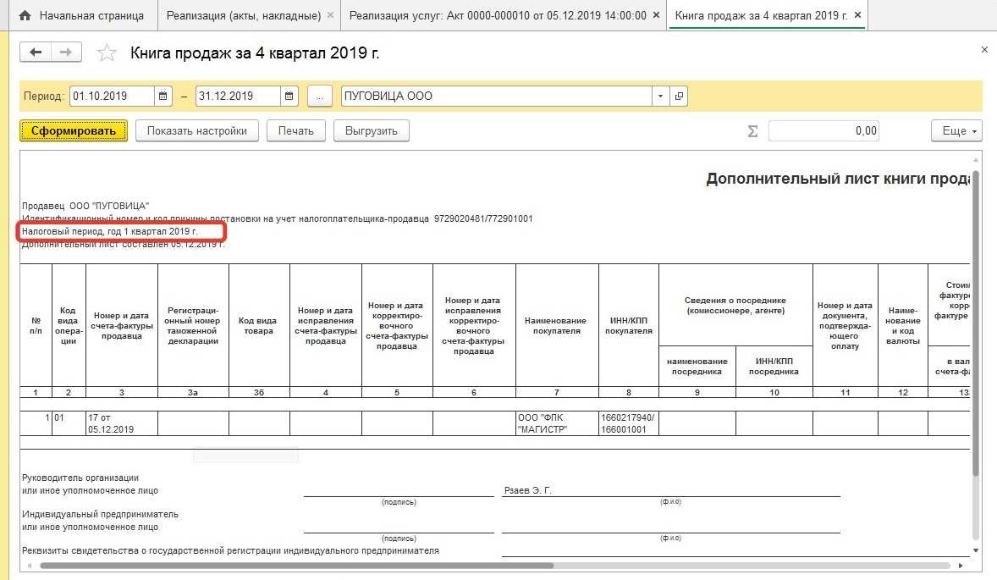
Task: Expand the organization dropdown list
Action: [661, 97]
